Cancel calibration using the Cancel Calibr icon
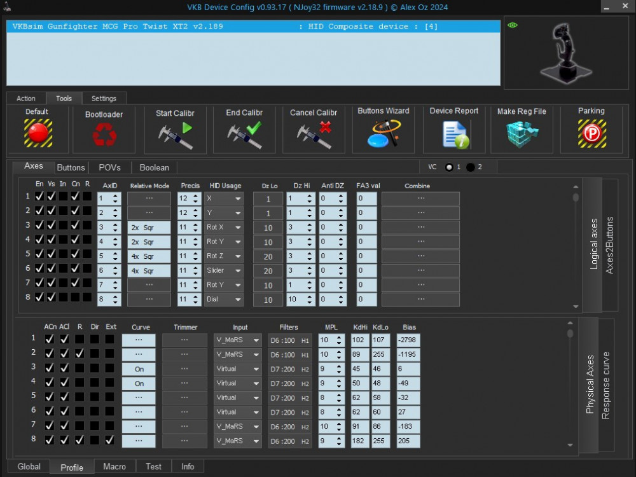This screenshot has width=636, height=477. (314, 134)
